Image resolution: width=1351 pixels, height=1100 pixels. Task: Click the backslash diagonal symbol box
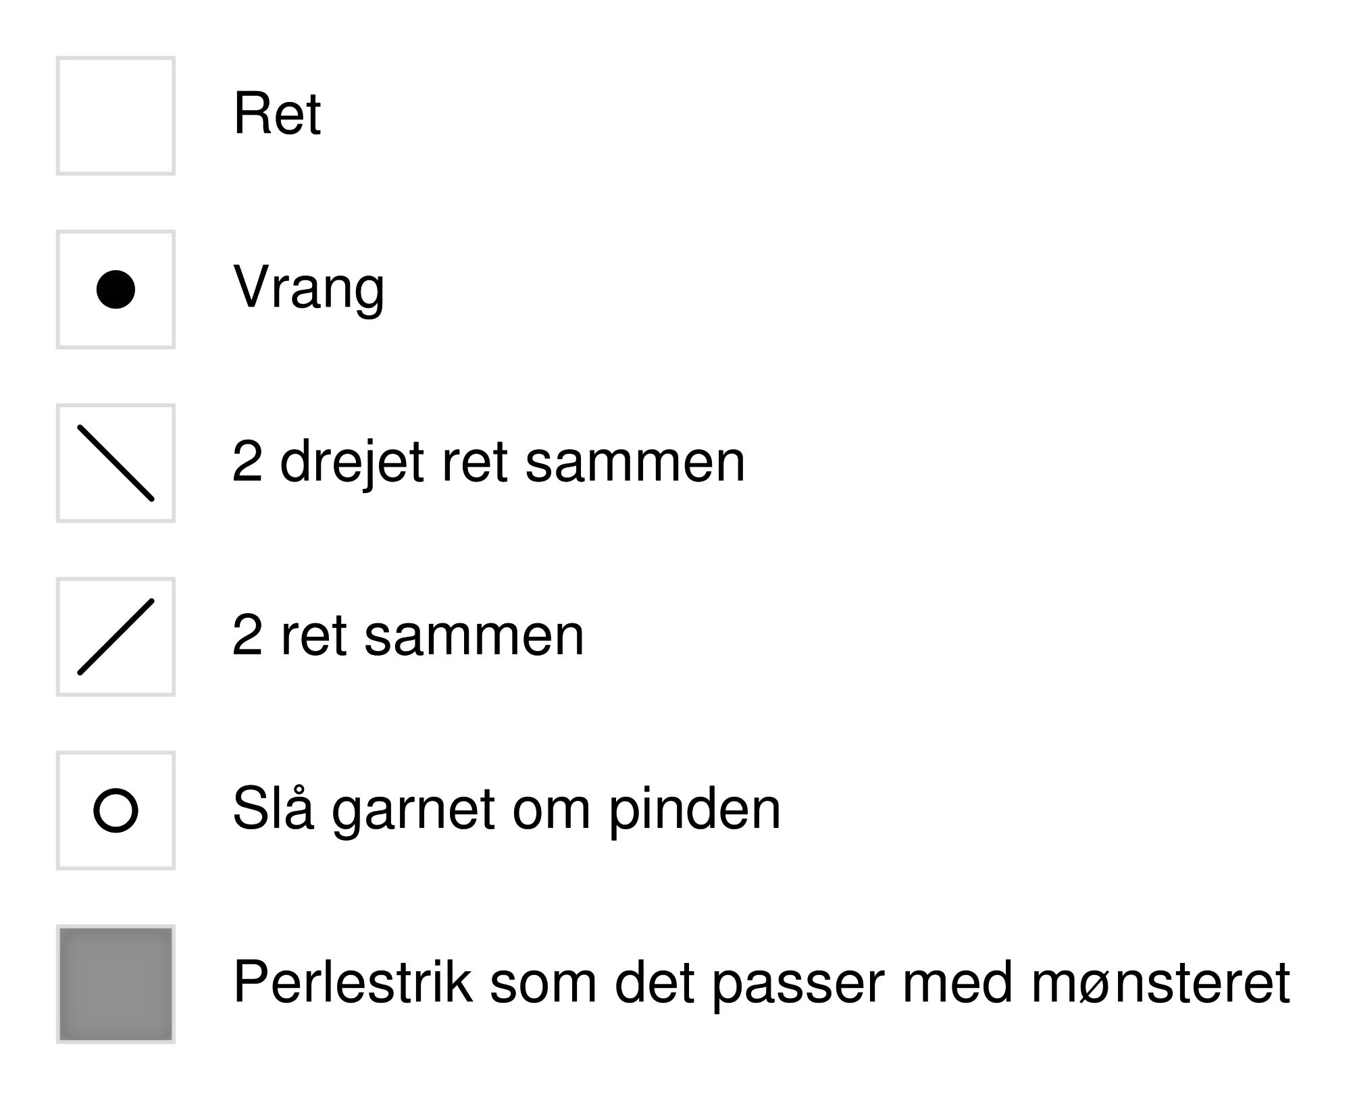(116, 463)
